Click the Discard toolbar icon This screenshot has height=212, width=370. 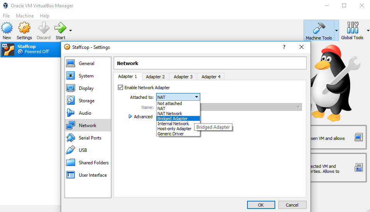click(44, 28)
